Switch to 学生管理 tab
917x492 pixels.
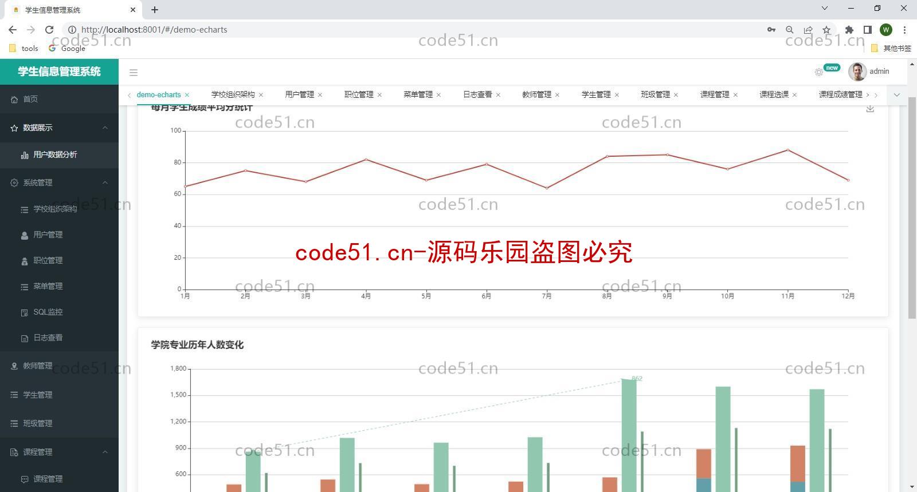[596, 95]
